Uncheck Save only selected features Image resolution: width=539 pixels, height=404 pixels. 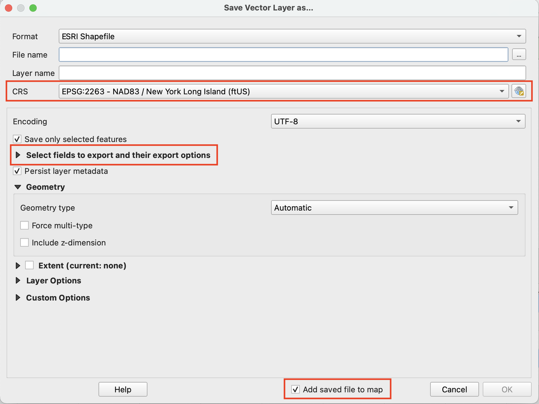click(17, 139)
